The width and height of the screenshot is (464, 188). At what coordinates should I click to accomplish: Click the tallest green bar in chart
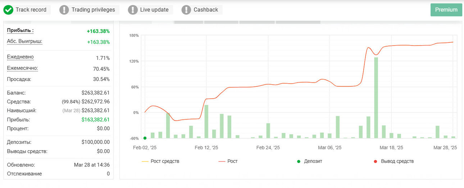pyautogui.click(x=376, y=98)
